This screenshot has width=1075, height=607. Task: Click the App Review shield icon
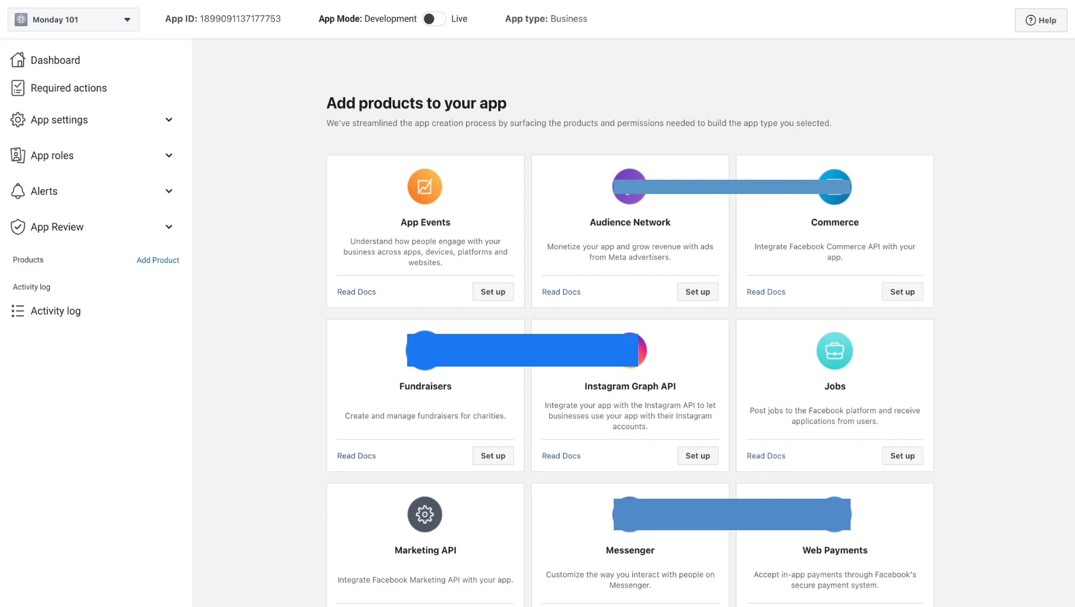[x=18, y=227]
